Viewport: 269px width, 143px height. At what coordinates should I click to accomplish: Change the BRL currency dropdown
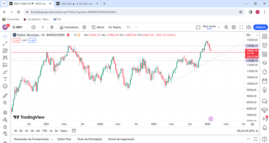252,35
